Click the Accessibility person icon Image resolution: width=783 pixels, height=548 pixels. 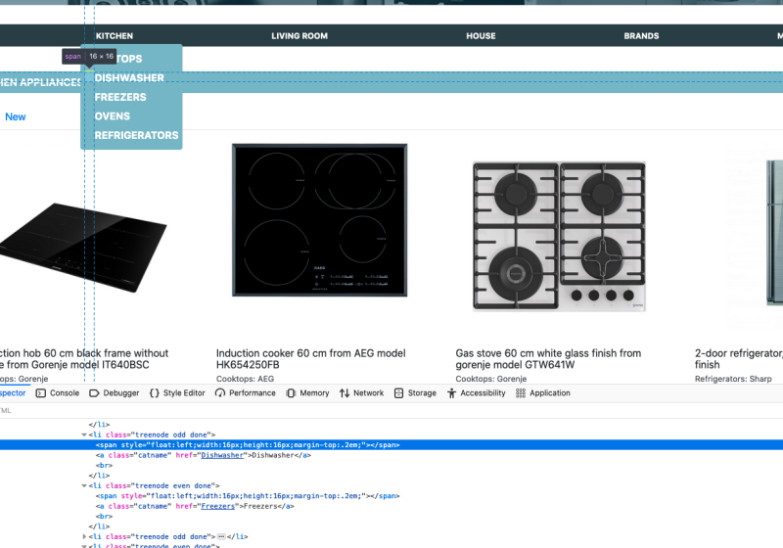(x=452, y=393)
